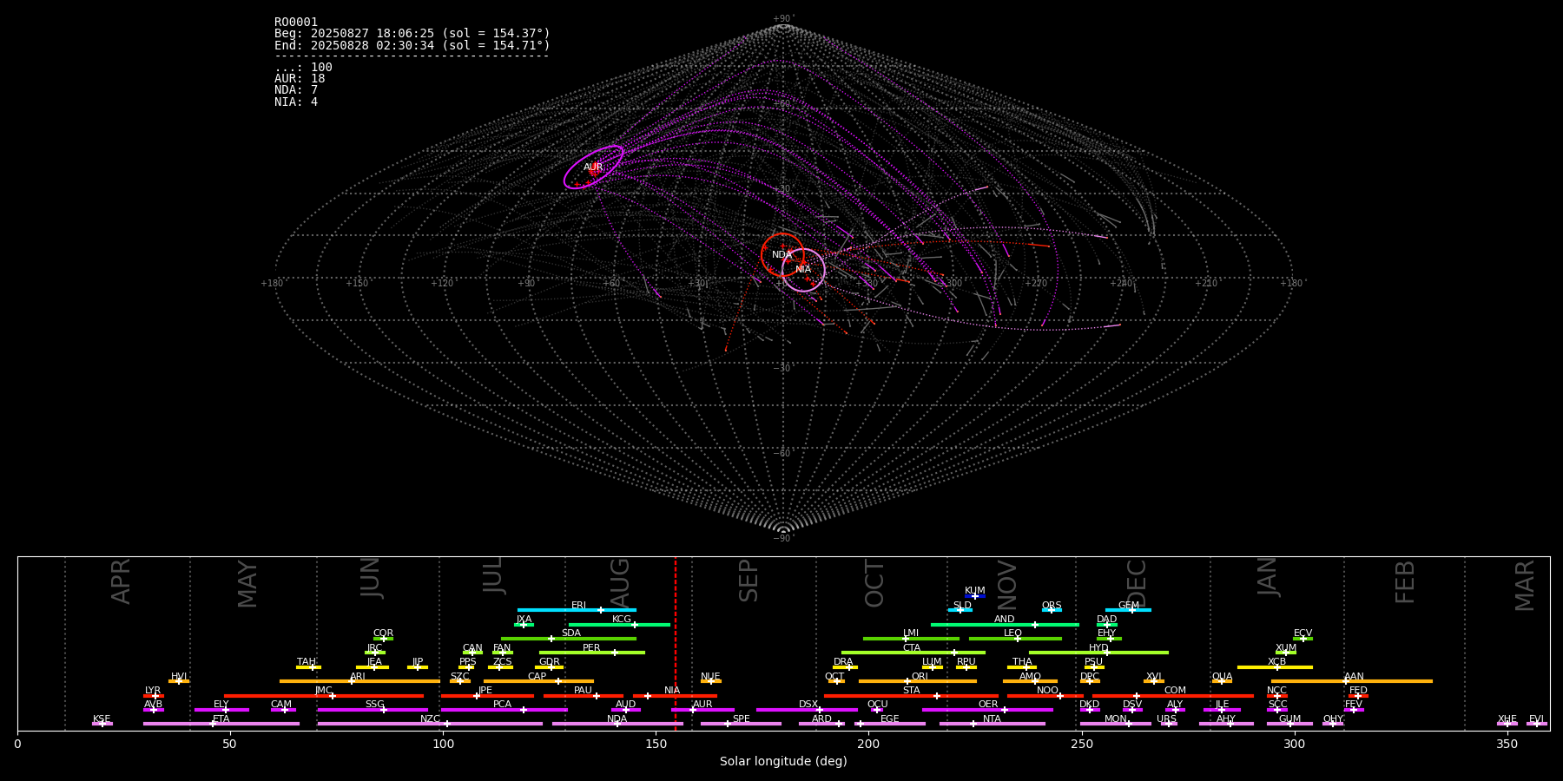Select the CTA shower bar in timeline
The image size is (1563, 781).
coord(913,653)
